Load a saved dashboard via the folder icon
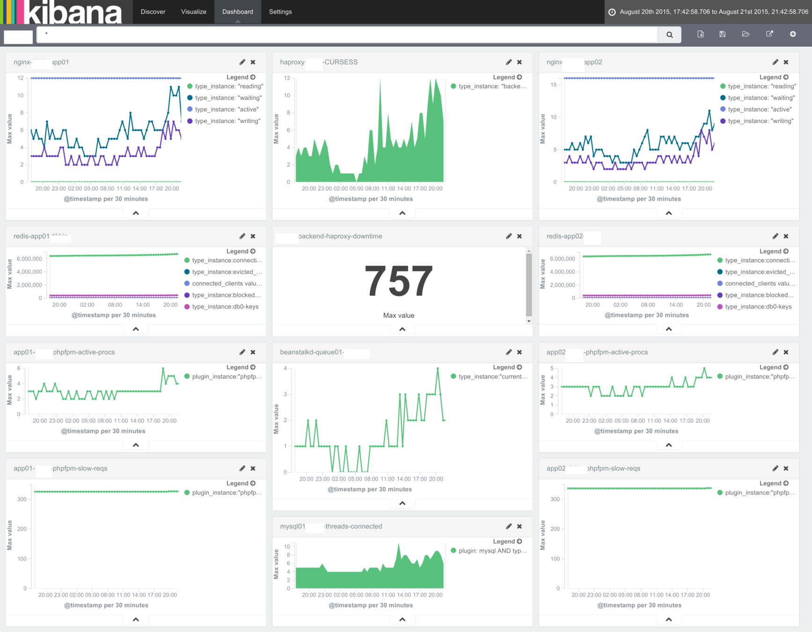 746,34
